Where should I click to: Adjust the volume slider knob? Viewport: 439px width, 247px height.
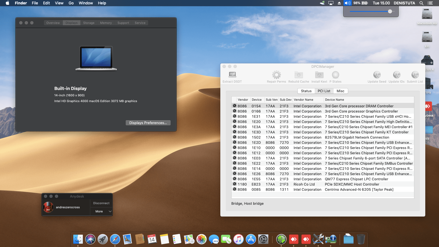pyautogui.click(x=390, y=12)
